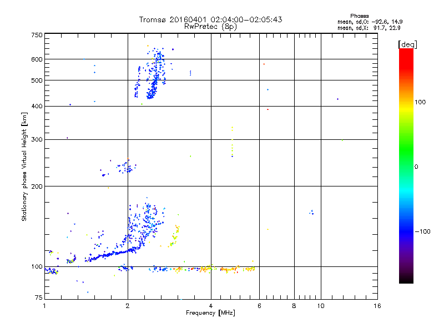
Task: Click the y-axis tick label '750'
Action: [x=37, y=35]
